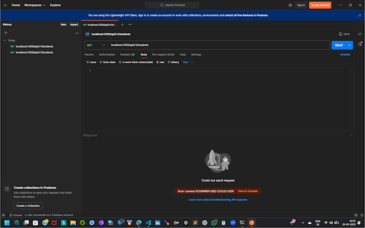Viewport: 365px width, 228px height.
Task: Click View in Console link
Action: point(247,191)
